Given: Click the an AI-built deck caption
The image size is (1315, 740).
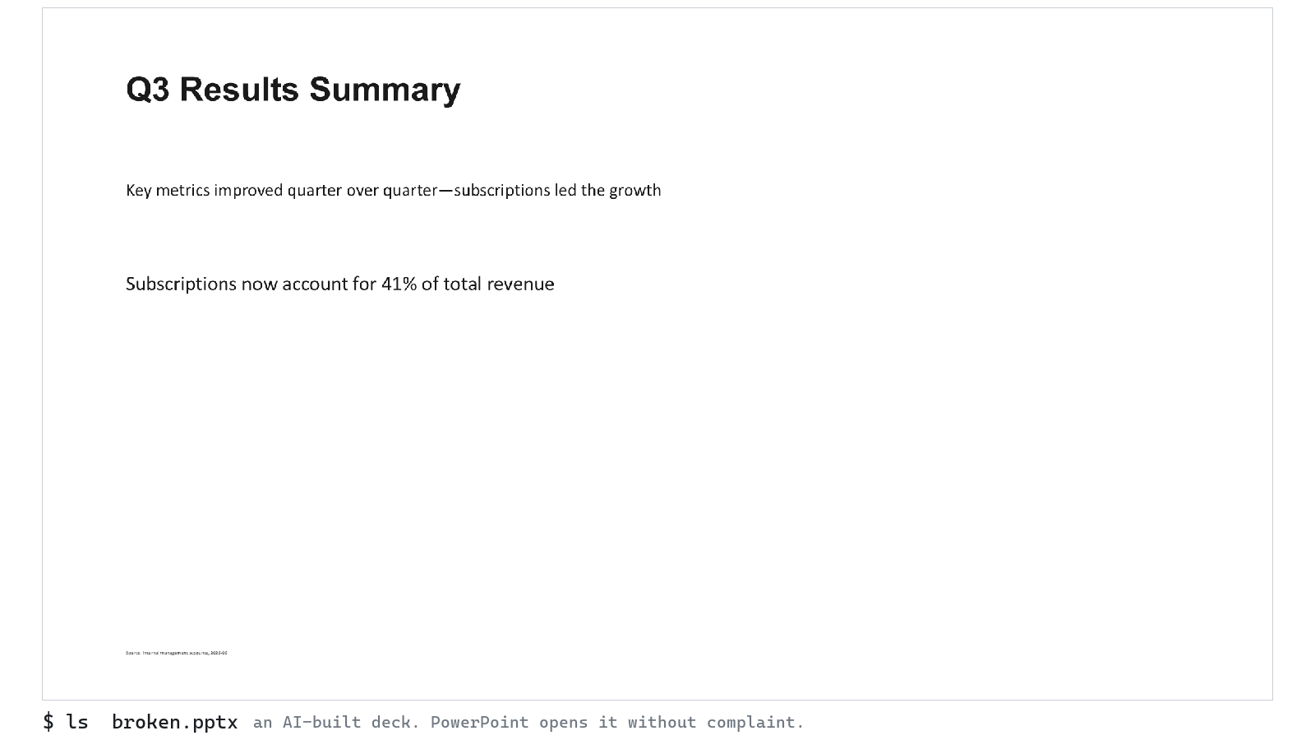Looking at the screenshot, I should pos(336,722).
